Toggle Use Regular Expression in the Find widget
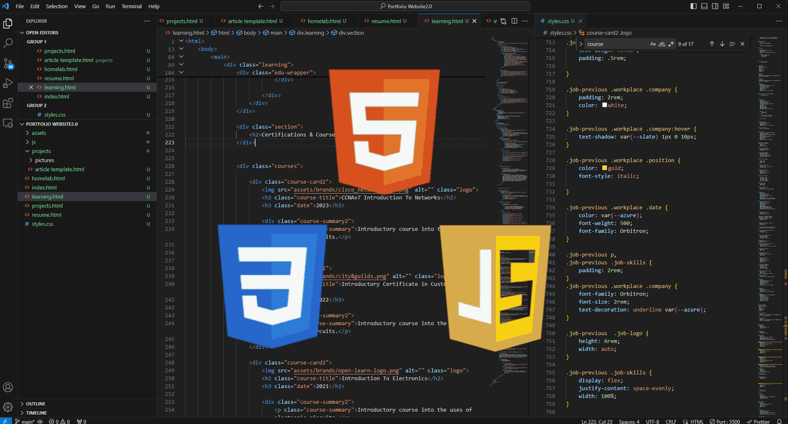The width and height of the screenshot is (788, 424). (671, 44)
